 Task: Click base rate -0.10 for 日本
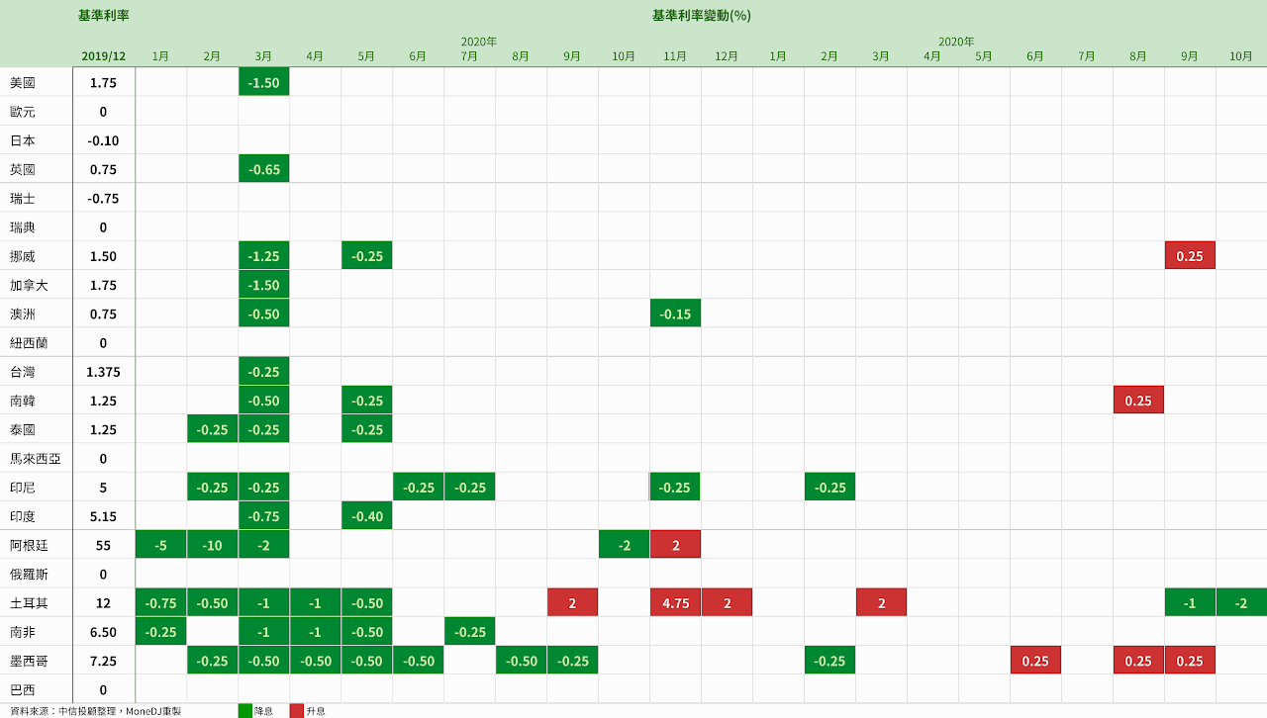103,140
